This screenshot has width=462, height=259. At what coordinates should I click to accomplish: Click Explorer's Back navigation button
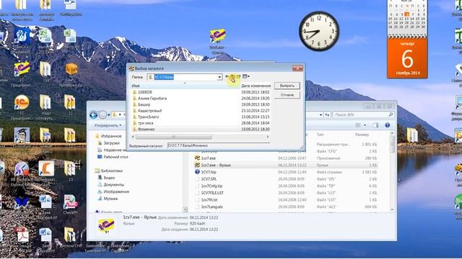tap(93, 115)
